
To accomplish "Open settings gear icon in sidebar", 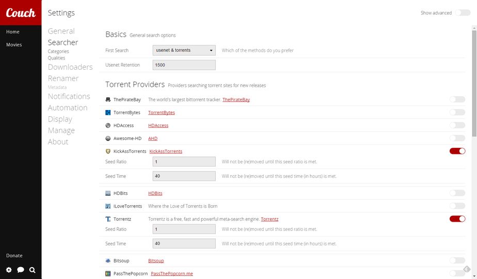I will coord(9,270).
